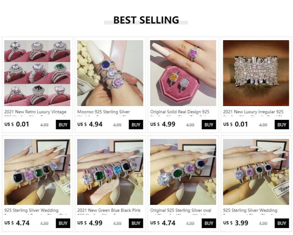Open the four-ring photo priced 3.99
This screenshot has width=293, height=235.
pos(256,172)
